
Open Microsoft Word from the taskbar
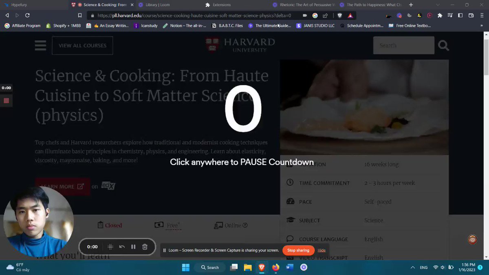(x=290, y=267)
